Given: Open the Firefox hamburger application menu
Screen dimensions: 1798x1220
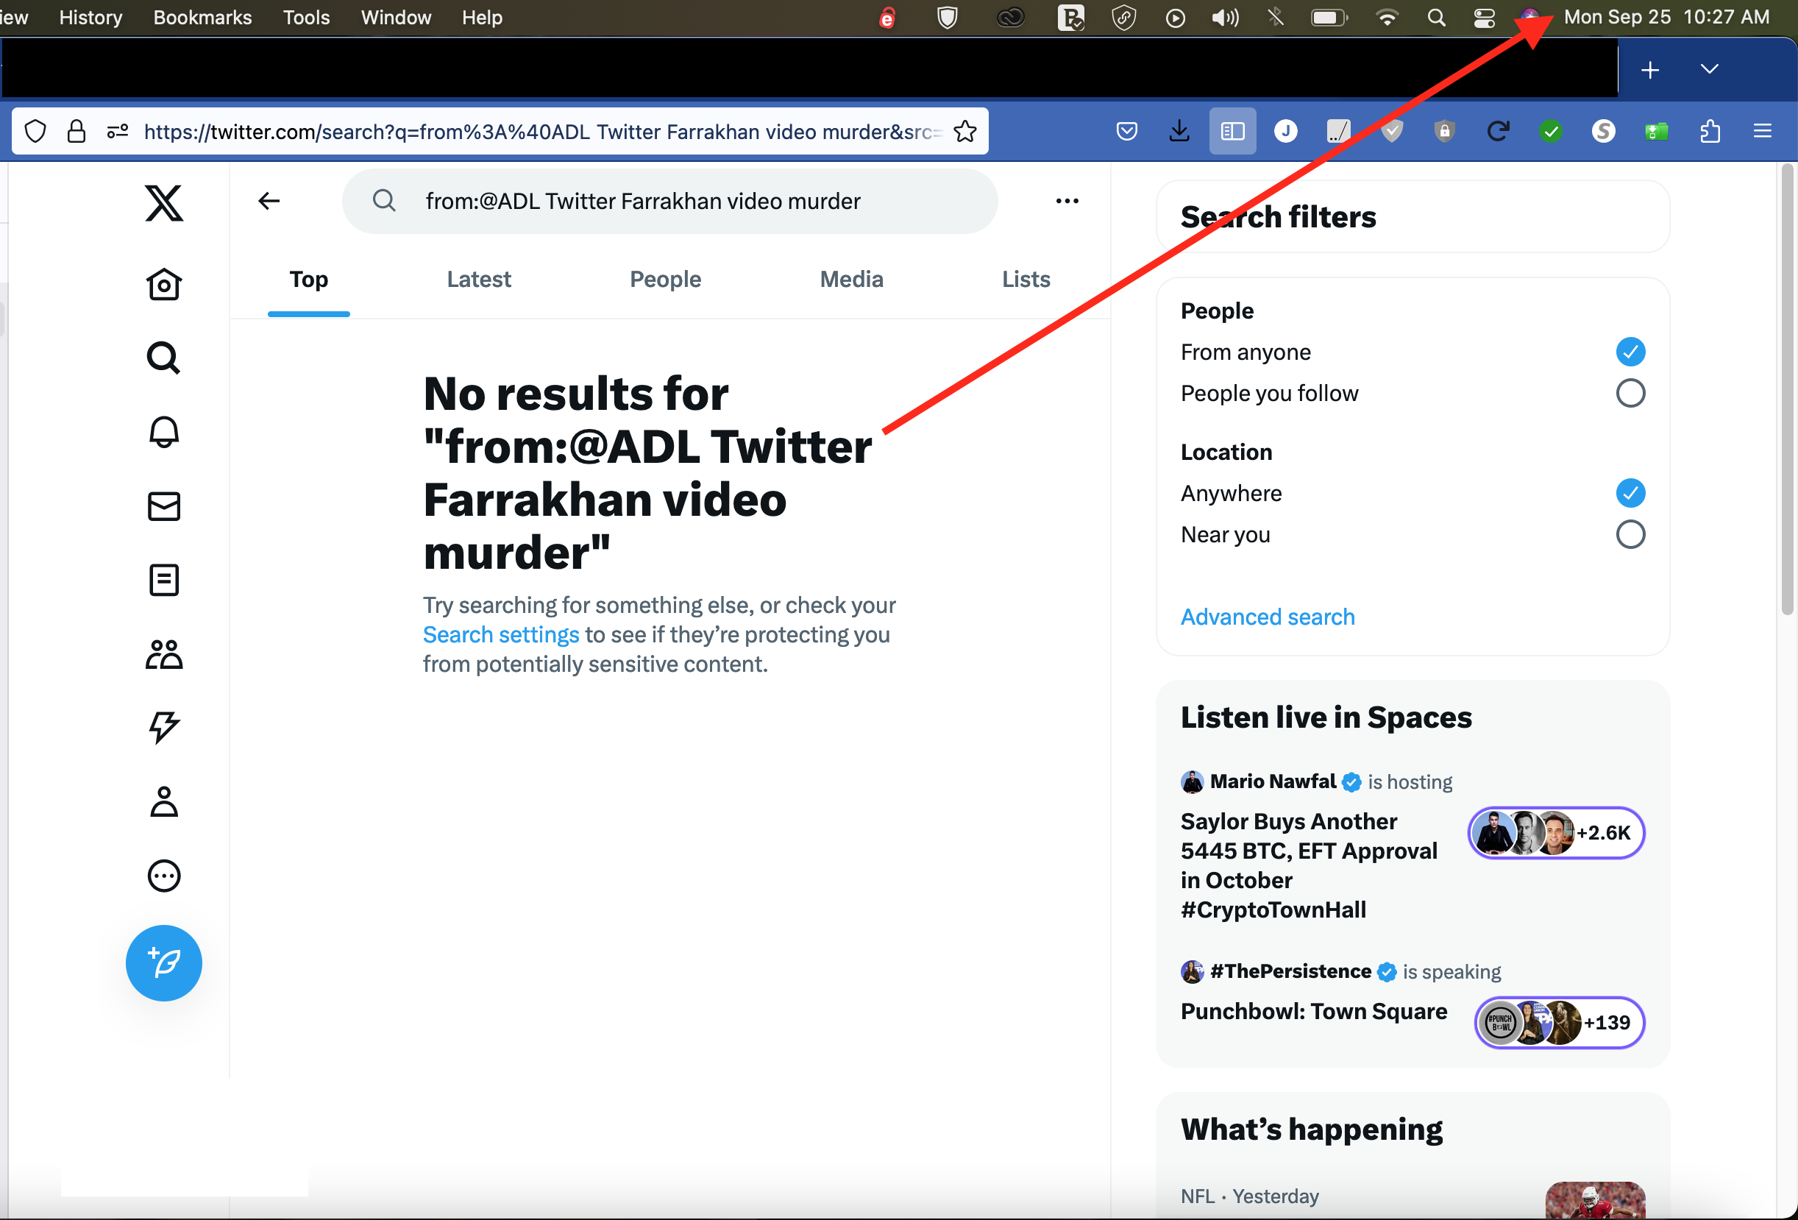Looking at the screenshot, I should tap(1762, 132).
